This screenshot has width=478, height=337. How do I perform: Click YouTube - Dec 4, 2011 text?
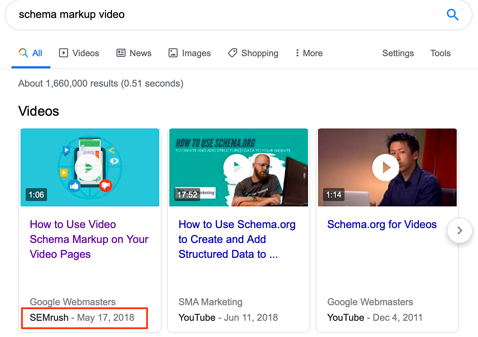(x=375, y=317)
